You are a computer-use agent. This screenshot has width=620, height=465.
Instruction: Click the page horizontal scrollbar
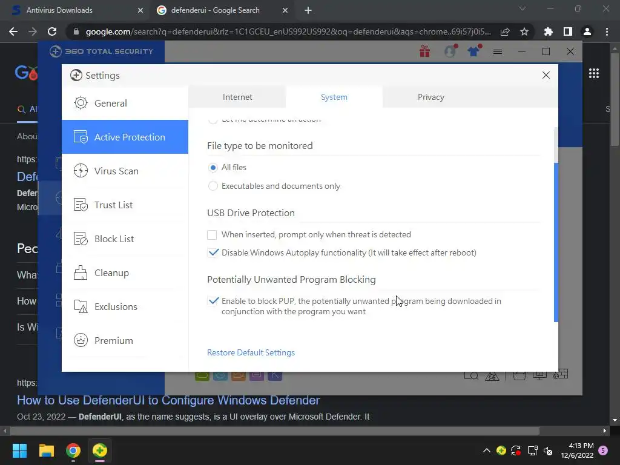tap(275, 431)
